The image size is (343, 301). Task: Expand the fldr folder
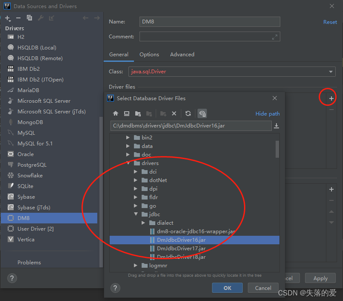coord(136,197)
